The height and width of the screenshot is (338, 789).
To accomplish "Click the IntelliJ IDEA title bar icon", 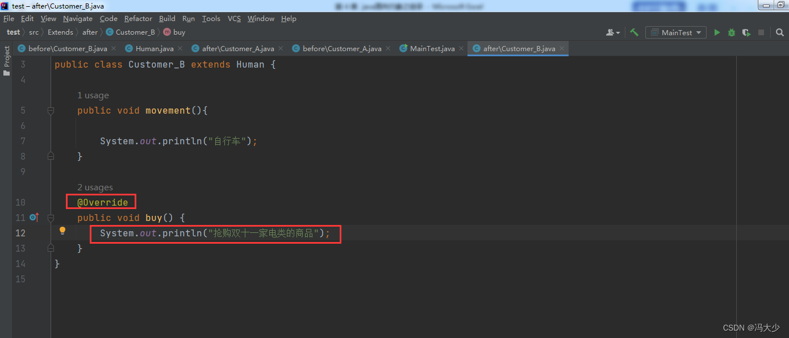I will [5, 6].
